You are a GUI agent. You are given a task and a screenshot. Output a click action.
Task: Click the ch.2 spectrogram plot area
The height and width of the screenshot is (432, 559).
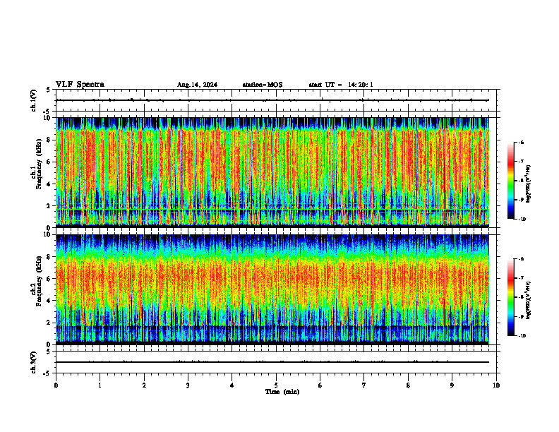click(272, 289)
